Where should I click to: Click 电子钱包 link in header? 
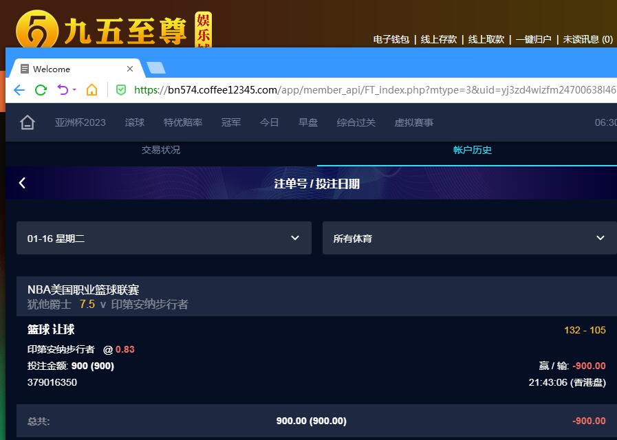(391, 39)
